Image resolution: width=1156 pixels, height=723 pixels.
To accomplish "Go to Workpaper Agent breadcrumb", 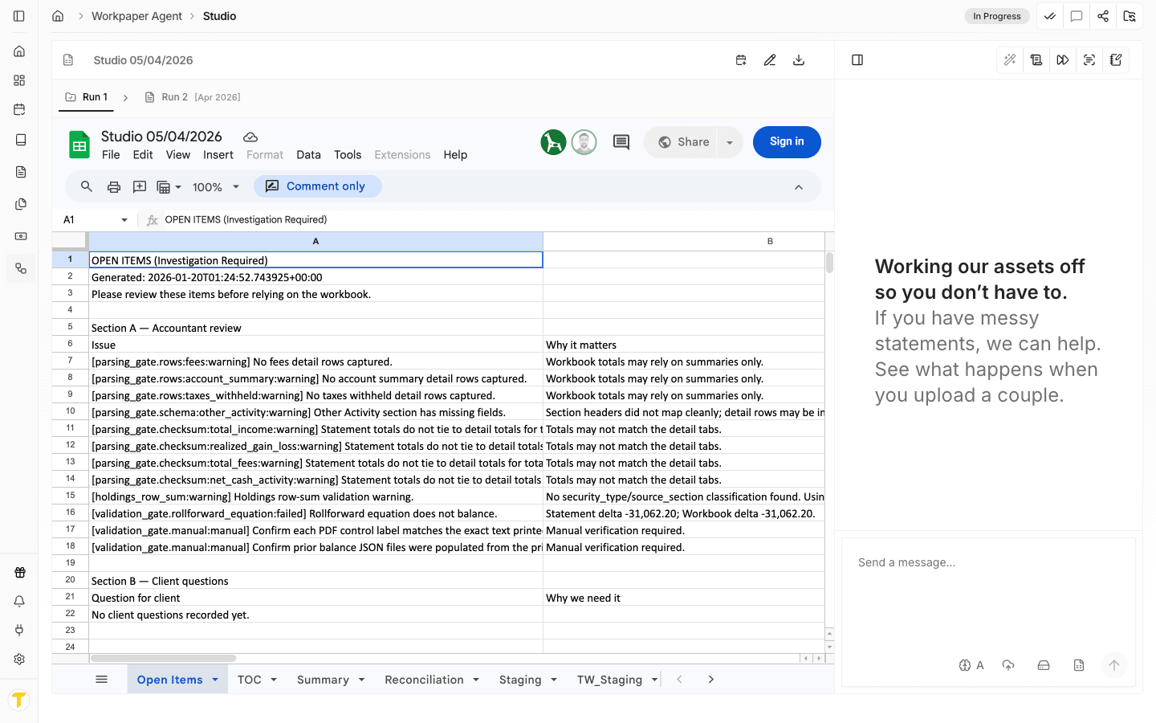I will 136,16.
